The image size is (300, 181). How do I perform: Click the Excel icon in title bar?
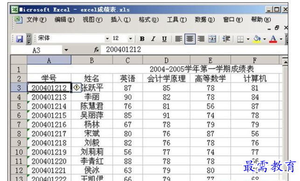[x=14, y=9]
